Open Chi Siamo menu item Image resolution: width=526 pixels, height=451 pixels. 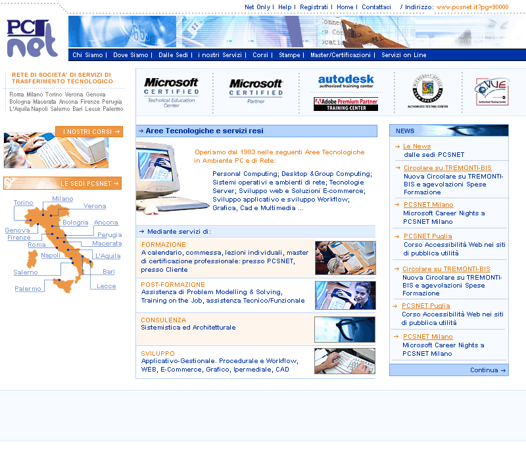pos(87,55)
